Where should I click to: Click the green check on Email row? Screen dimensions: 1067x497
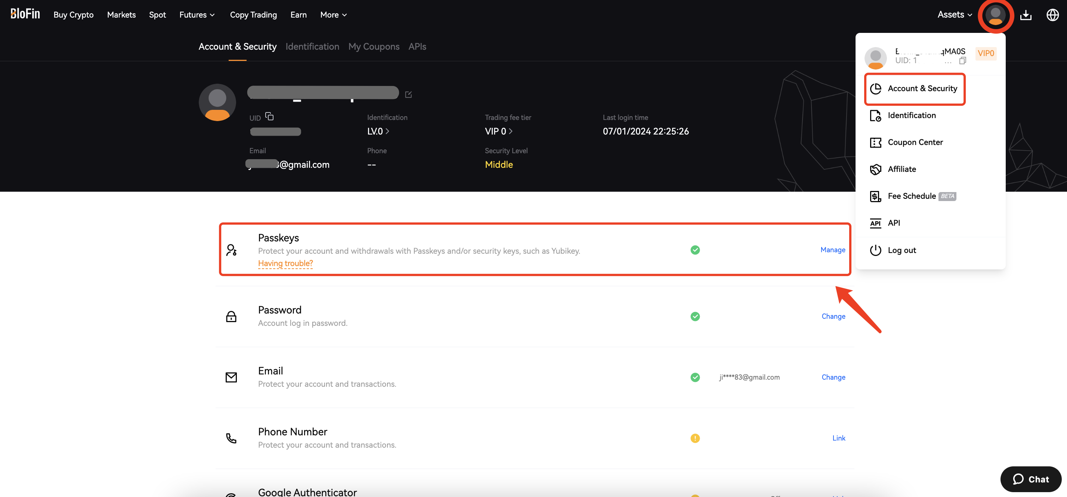pyautogui.click(x=695, y=377)
